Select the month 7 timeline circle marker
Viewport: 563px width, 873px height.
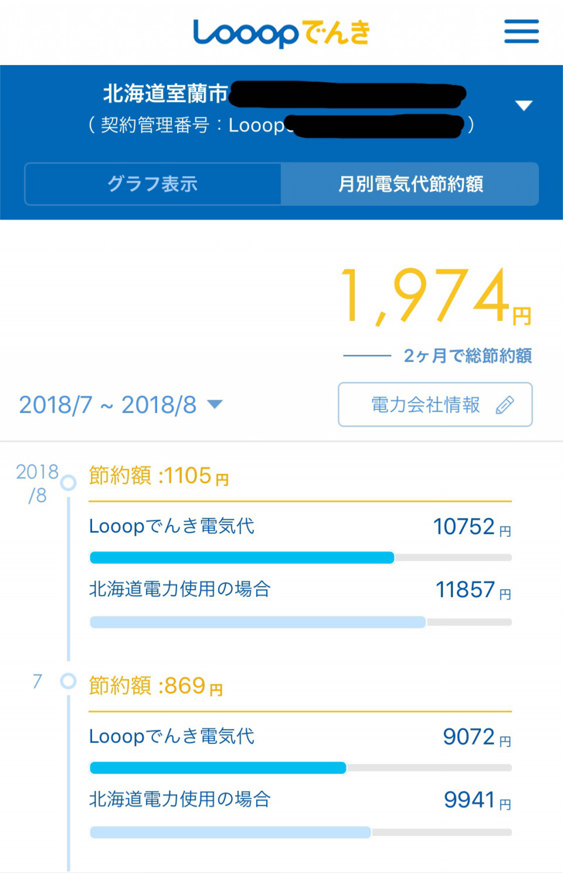point(69,681)
